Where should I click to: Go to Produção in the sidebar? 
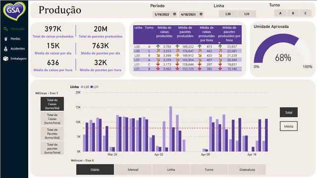[17, 29]
